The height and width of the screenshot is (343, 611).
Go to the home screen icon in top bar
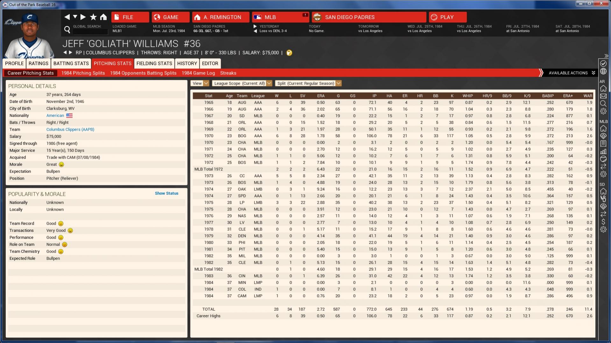[x=103, y=17]
